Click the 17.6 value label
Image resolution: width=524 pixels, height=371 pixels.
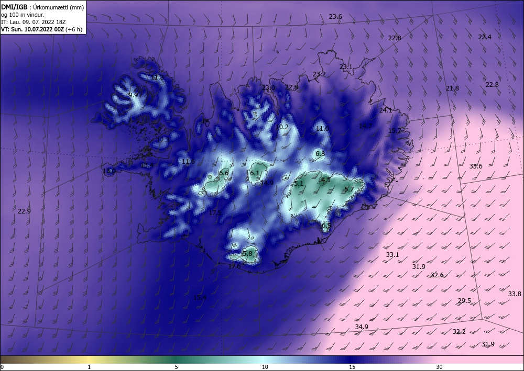click(234, 266)
